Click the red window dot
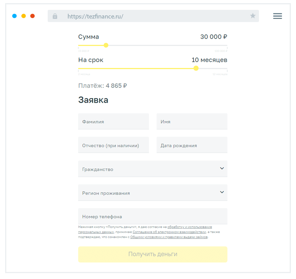 tap(32, 16)
